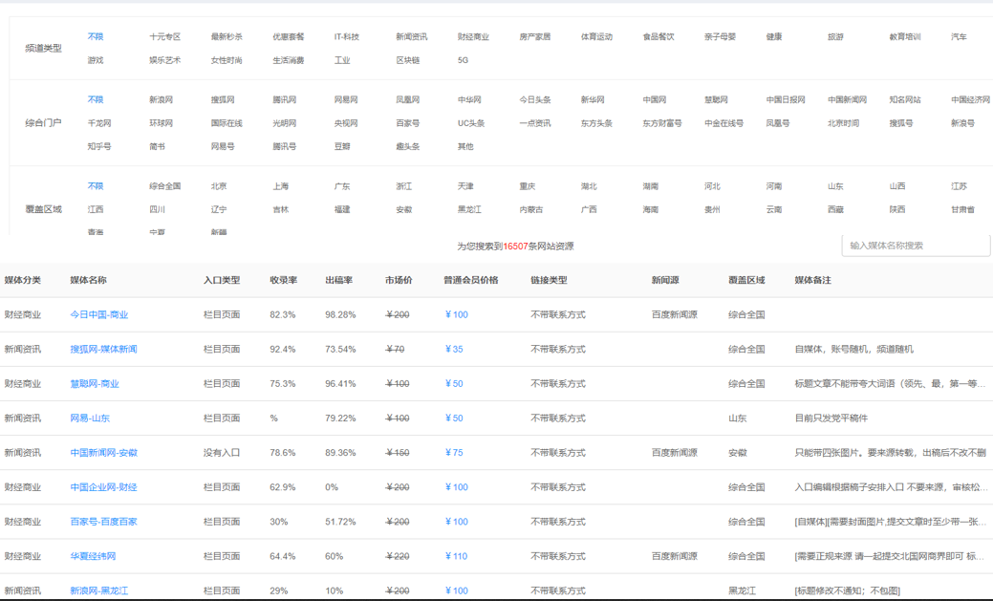Focus the 输入媒体名称搜索 search box
993x601 pixels.
coord(916,246)
